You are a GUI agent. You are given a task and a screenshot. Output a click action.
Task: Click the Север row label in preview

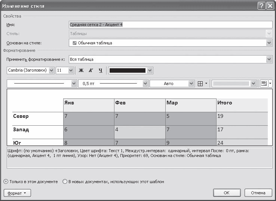[x=21, y=116]
